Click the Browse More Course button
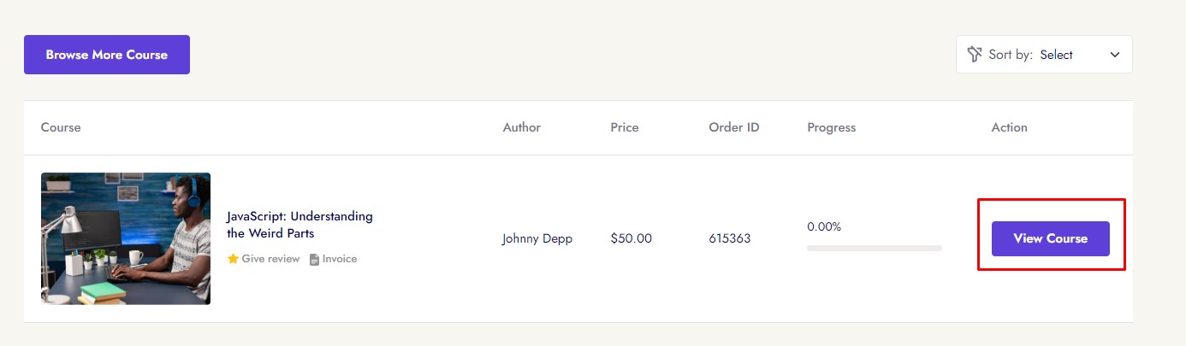Image resolution: width=1186 pixels, height=346 pixels. [107, 55]
